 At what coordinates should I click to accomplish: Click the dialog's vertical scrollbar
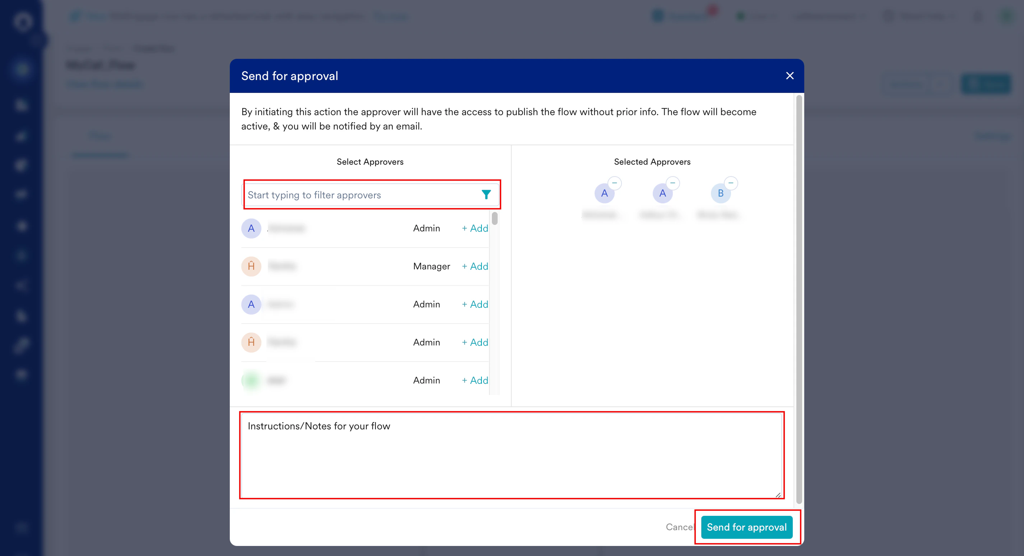(799, 298)
